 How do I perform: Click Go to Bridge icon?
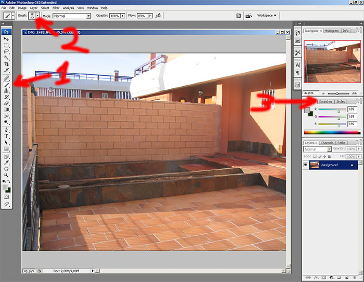click(249, 16)
